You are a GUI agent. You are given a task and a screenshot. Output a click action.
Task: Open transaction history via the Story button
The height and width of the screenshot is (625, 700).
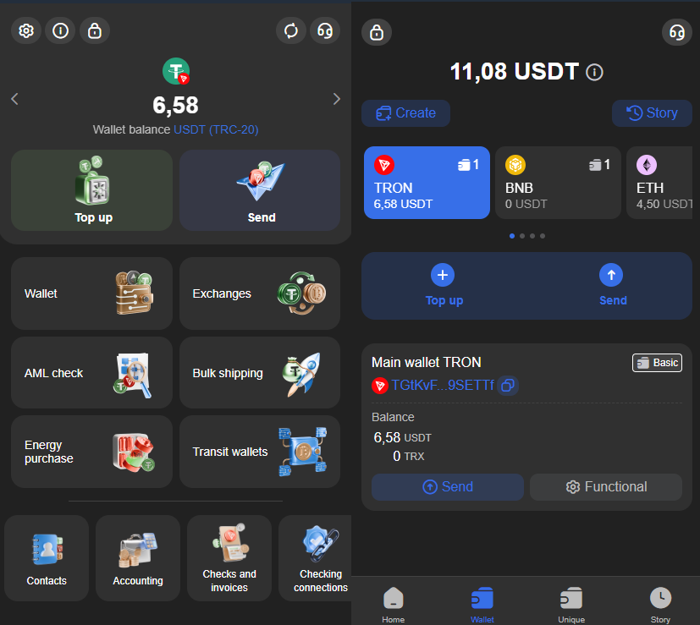click(652, 112)
